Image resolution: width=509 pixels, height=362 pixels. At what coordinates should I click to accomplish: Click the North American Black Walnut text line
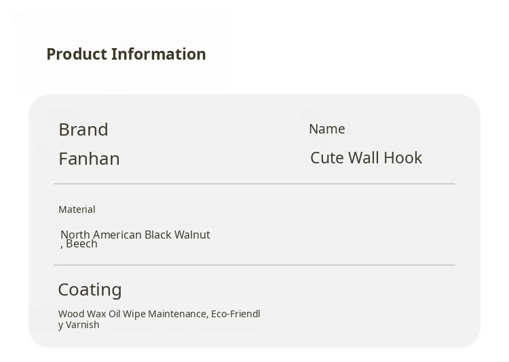135,234
